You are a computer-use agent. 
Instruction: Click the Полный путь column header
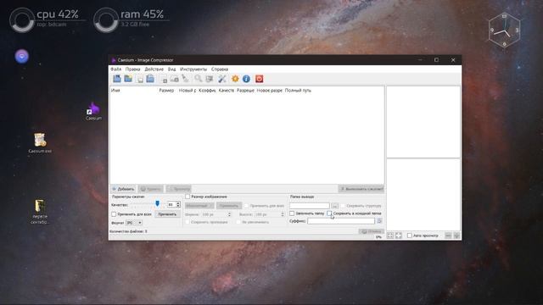pos(298,91)
